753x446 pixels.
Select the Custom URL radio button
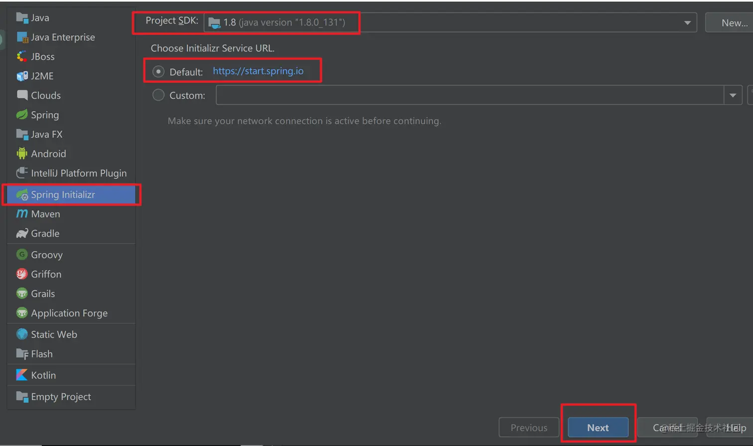pos(158,95)
